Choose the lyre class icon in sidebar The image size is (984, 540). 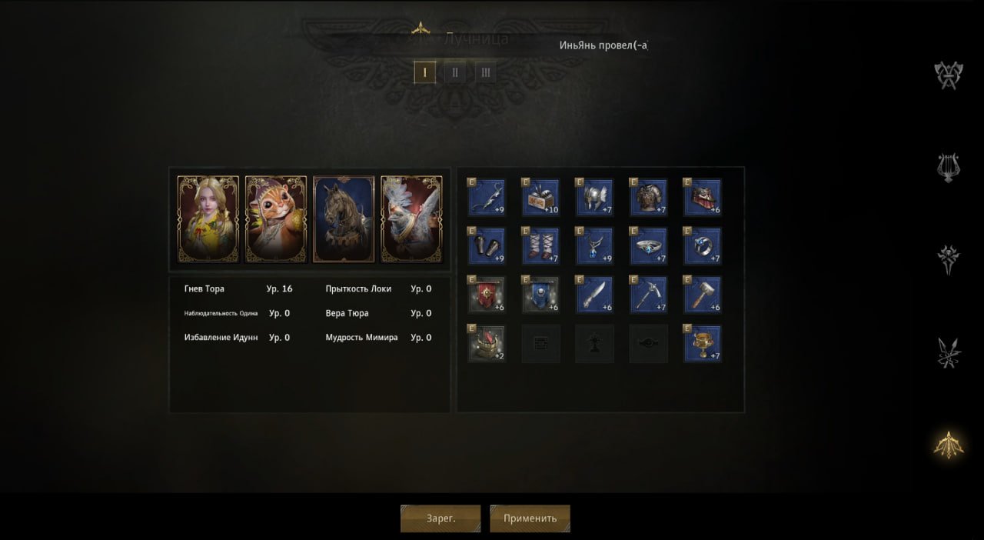(x=949, y=168)
